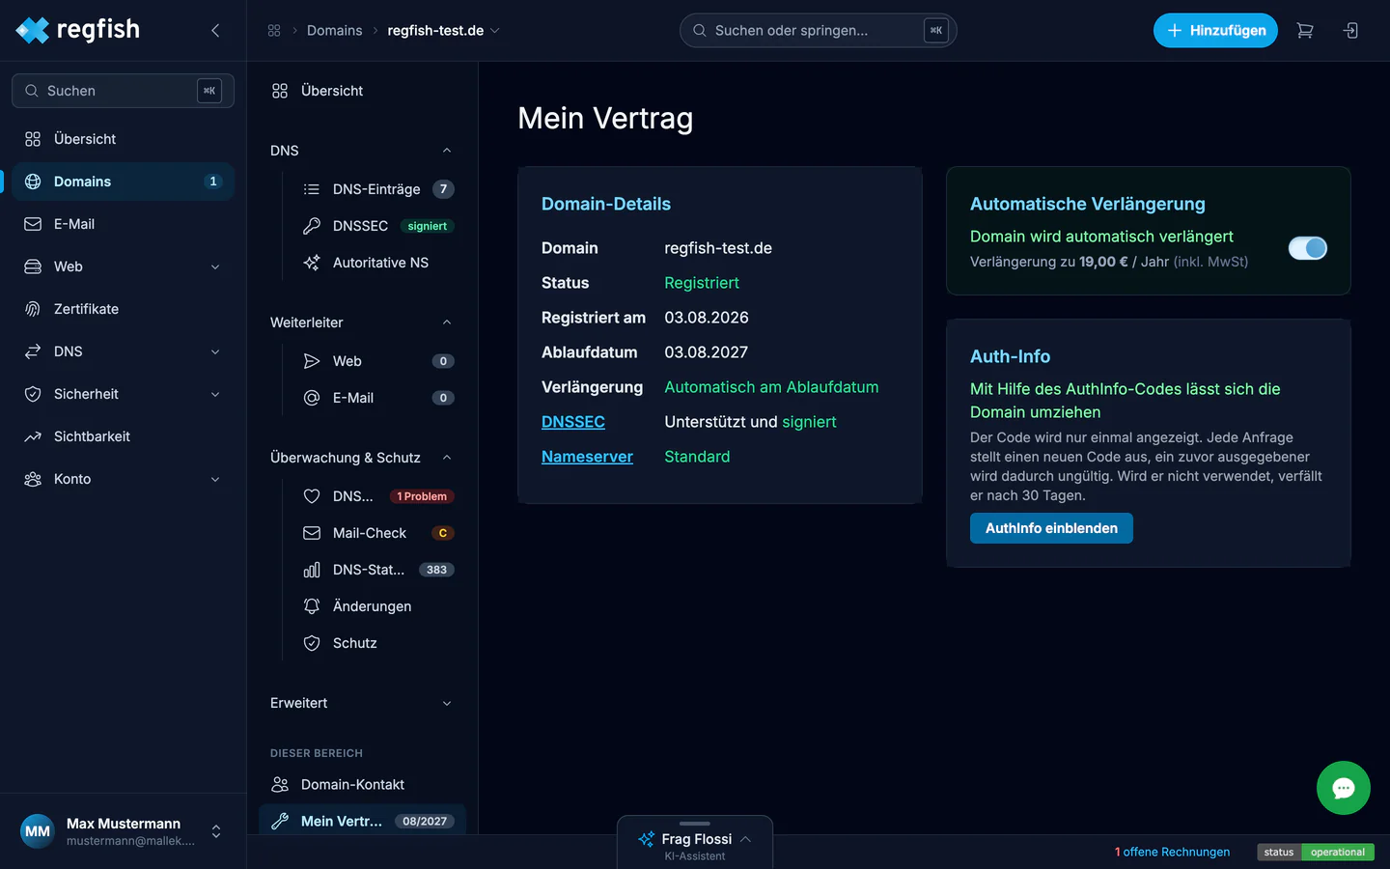The height and width of the screenshot is (869, 1390).
Task: Click the 'signiert' DNSSEC badge
Action: 427,226
